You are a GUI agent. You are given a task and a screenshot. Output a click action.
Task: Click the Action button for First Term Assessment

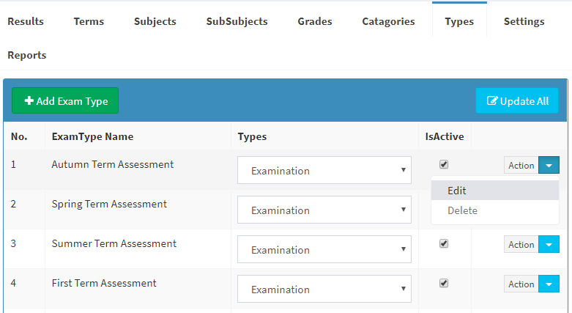click(521, 284)
